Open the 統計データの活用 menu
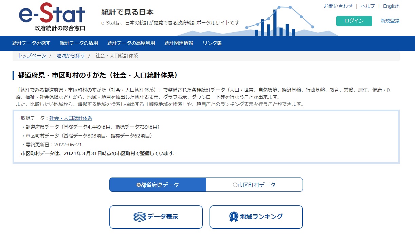This screenshot has height=242, width=415. pyautogui.click(x=78, y=43)
